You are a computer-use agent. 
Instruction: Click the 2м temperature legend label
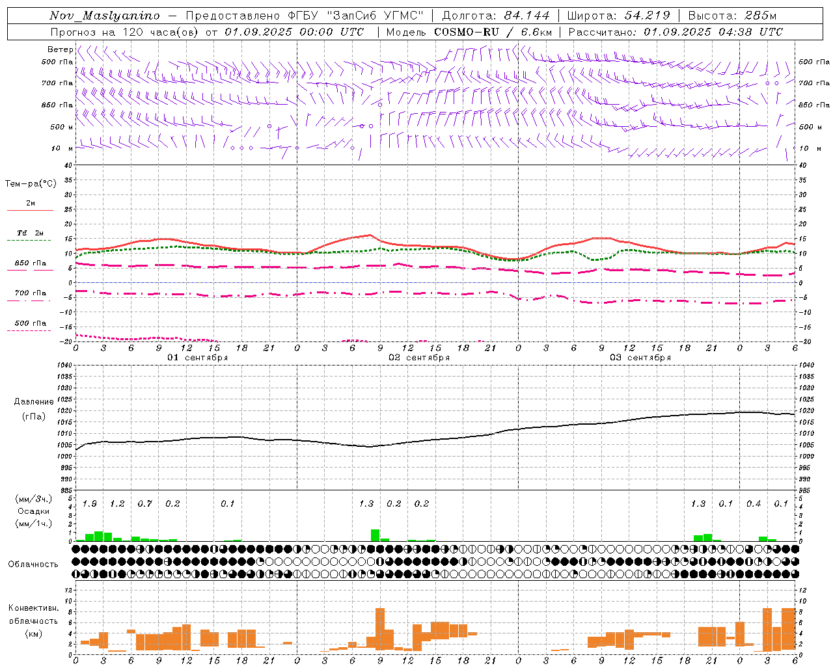[x=31, y=203]
